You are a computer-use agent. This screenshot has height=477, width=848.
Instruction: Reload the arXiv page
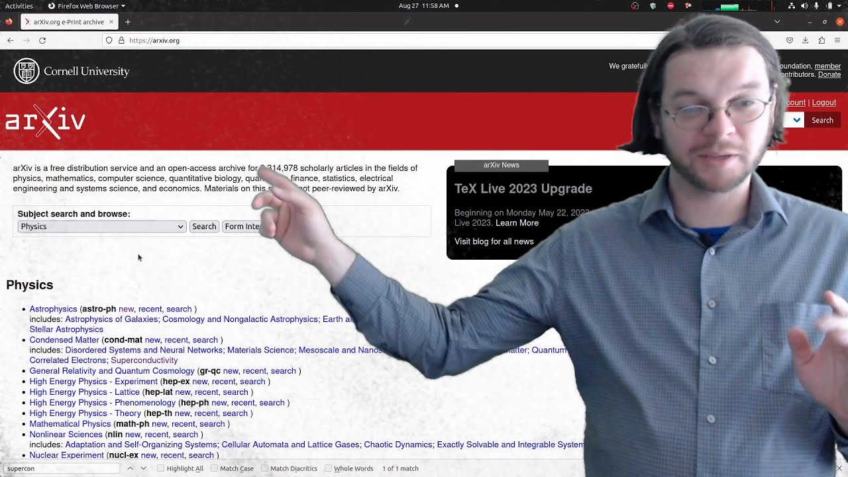pyautogui.click(x=42, y=40)
